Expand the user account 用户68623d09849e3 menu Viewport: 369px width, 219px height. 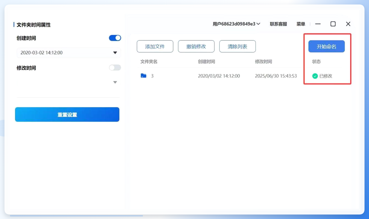[x=236, y=24]
